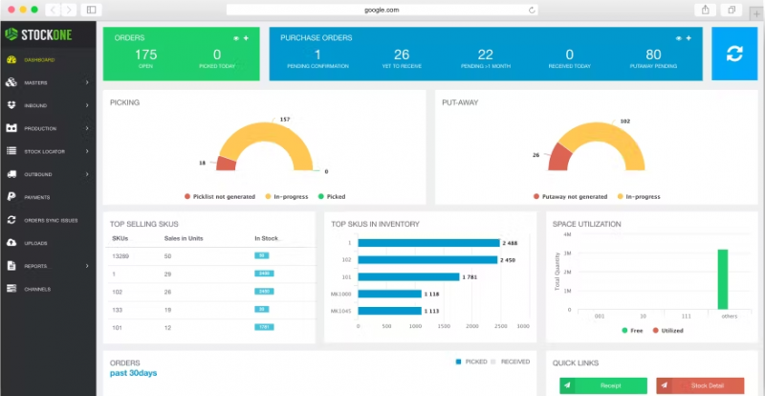Screen dimensions: 765x396
Task: Click the plus icon on Orders card
Action: pos(247,38)
